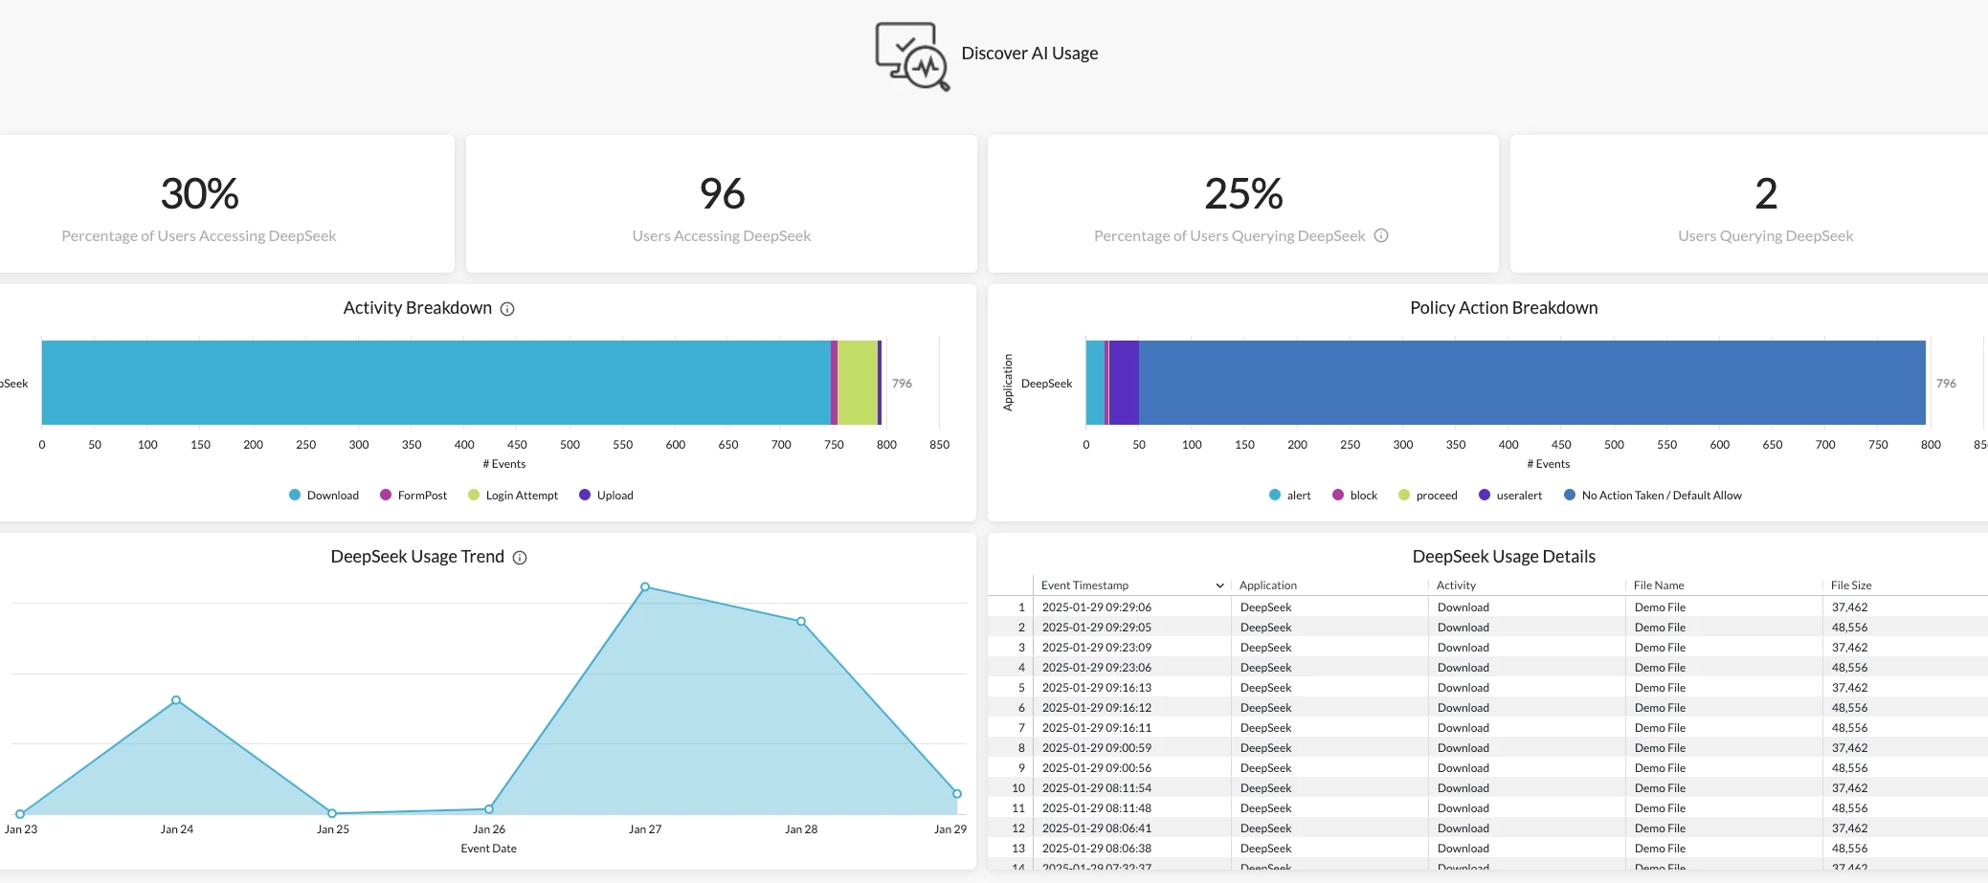Image resolution: width=1988 pixels, height=883 pixels.
Task: Click the DeepSeek Usage Trend info icon
Action: 519,557
